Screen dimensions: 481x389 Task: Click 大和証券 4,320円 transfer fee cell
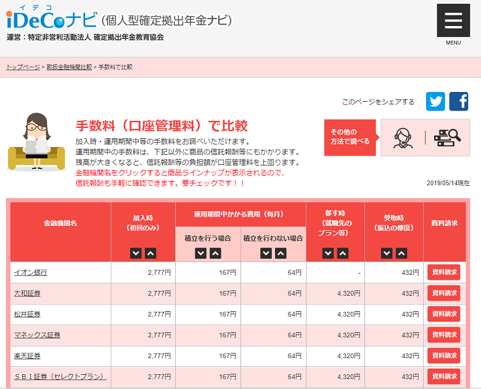pyautogui.click(x=335, y=293)
